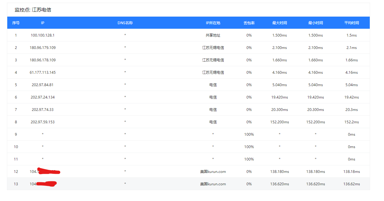The width and height of the screenshot is (384, 201).
Task: Click the average time 136.62ms cell
Action: pyautogui.click(x=352, y=184)
